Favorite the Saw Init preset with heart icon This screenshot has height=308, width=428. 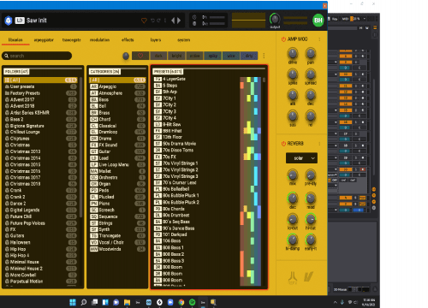(144, 21)
